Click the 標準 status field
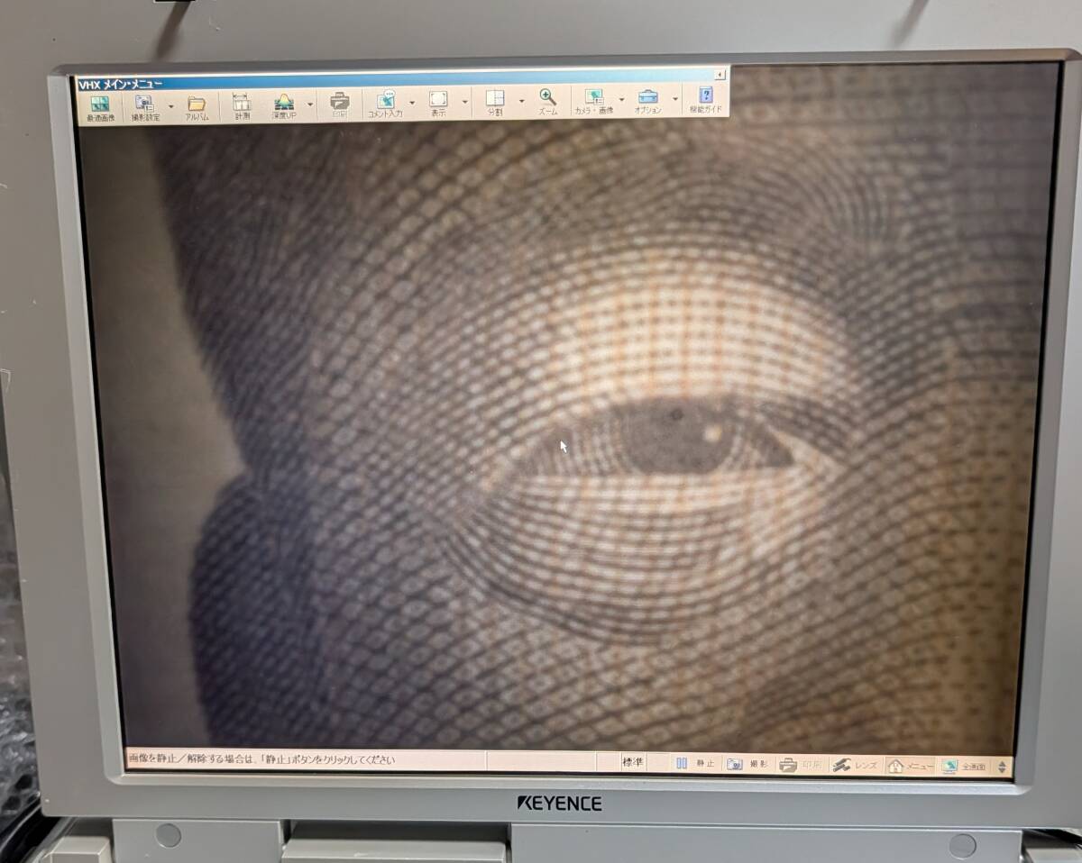This screenshot has height=863, width=1082. point(633,762)
